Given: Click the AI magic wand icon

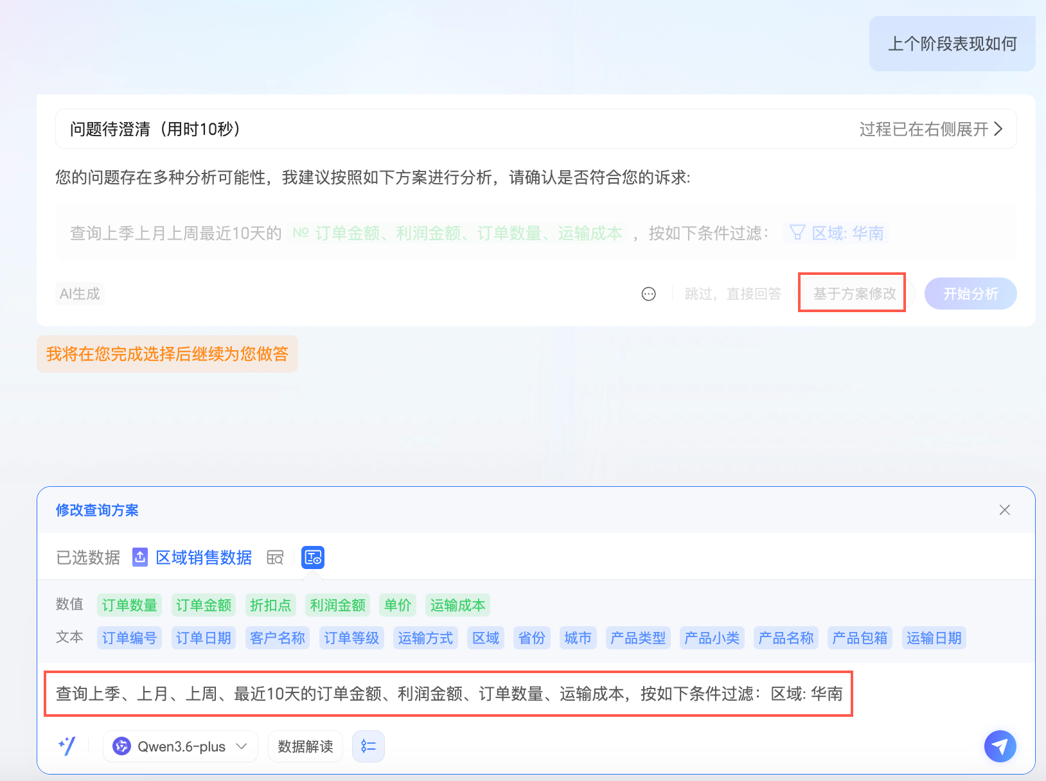Looking at the screenshot, I should tap(67, 746).
